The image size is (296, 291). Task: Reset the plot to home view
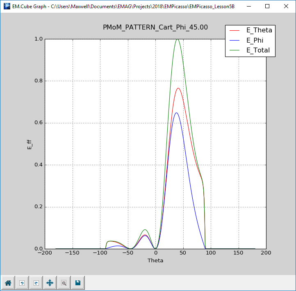[8, 282]
